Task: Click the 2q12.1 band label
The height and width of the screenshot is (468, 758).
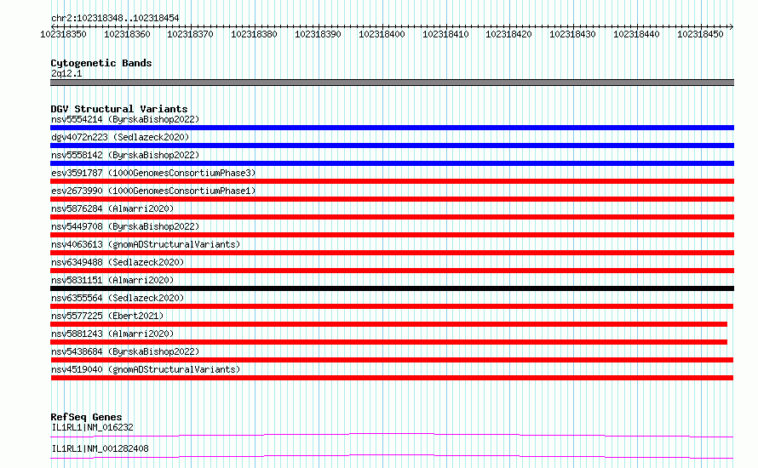Action: click(x=66, y=73)
